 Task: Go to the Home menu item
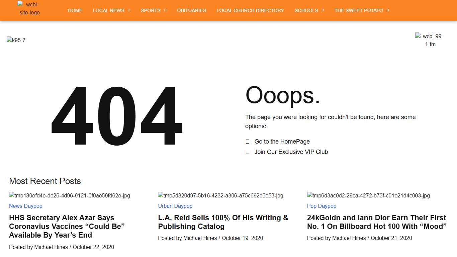pyautogui.click(x=75, y=10)
